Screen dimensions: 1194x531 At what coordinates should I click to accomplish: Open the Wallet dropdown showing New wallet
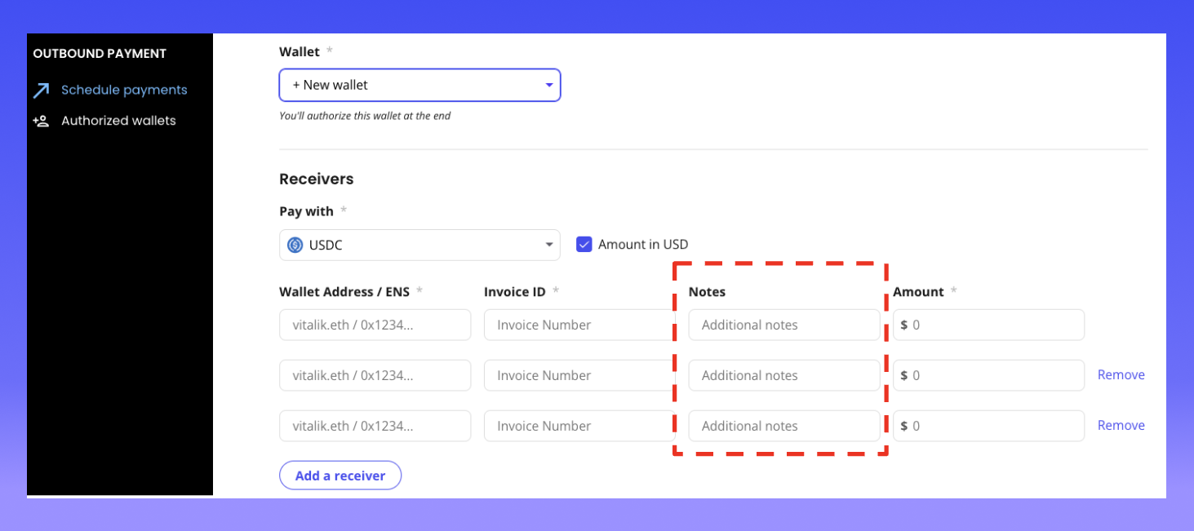point(419,85)
